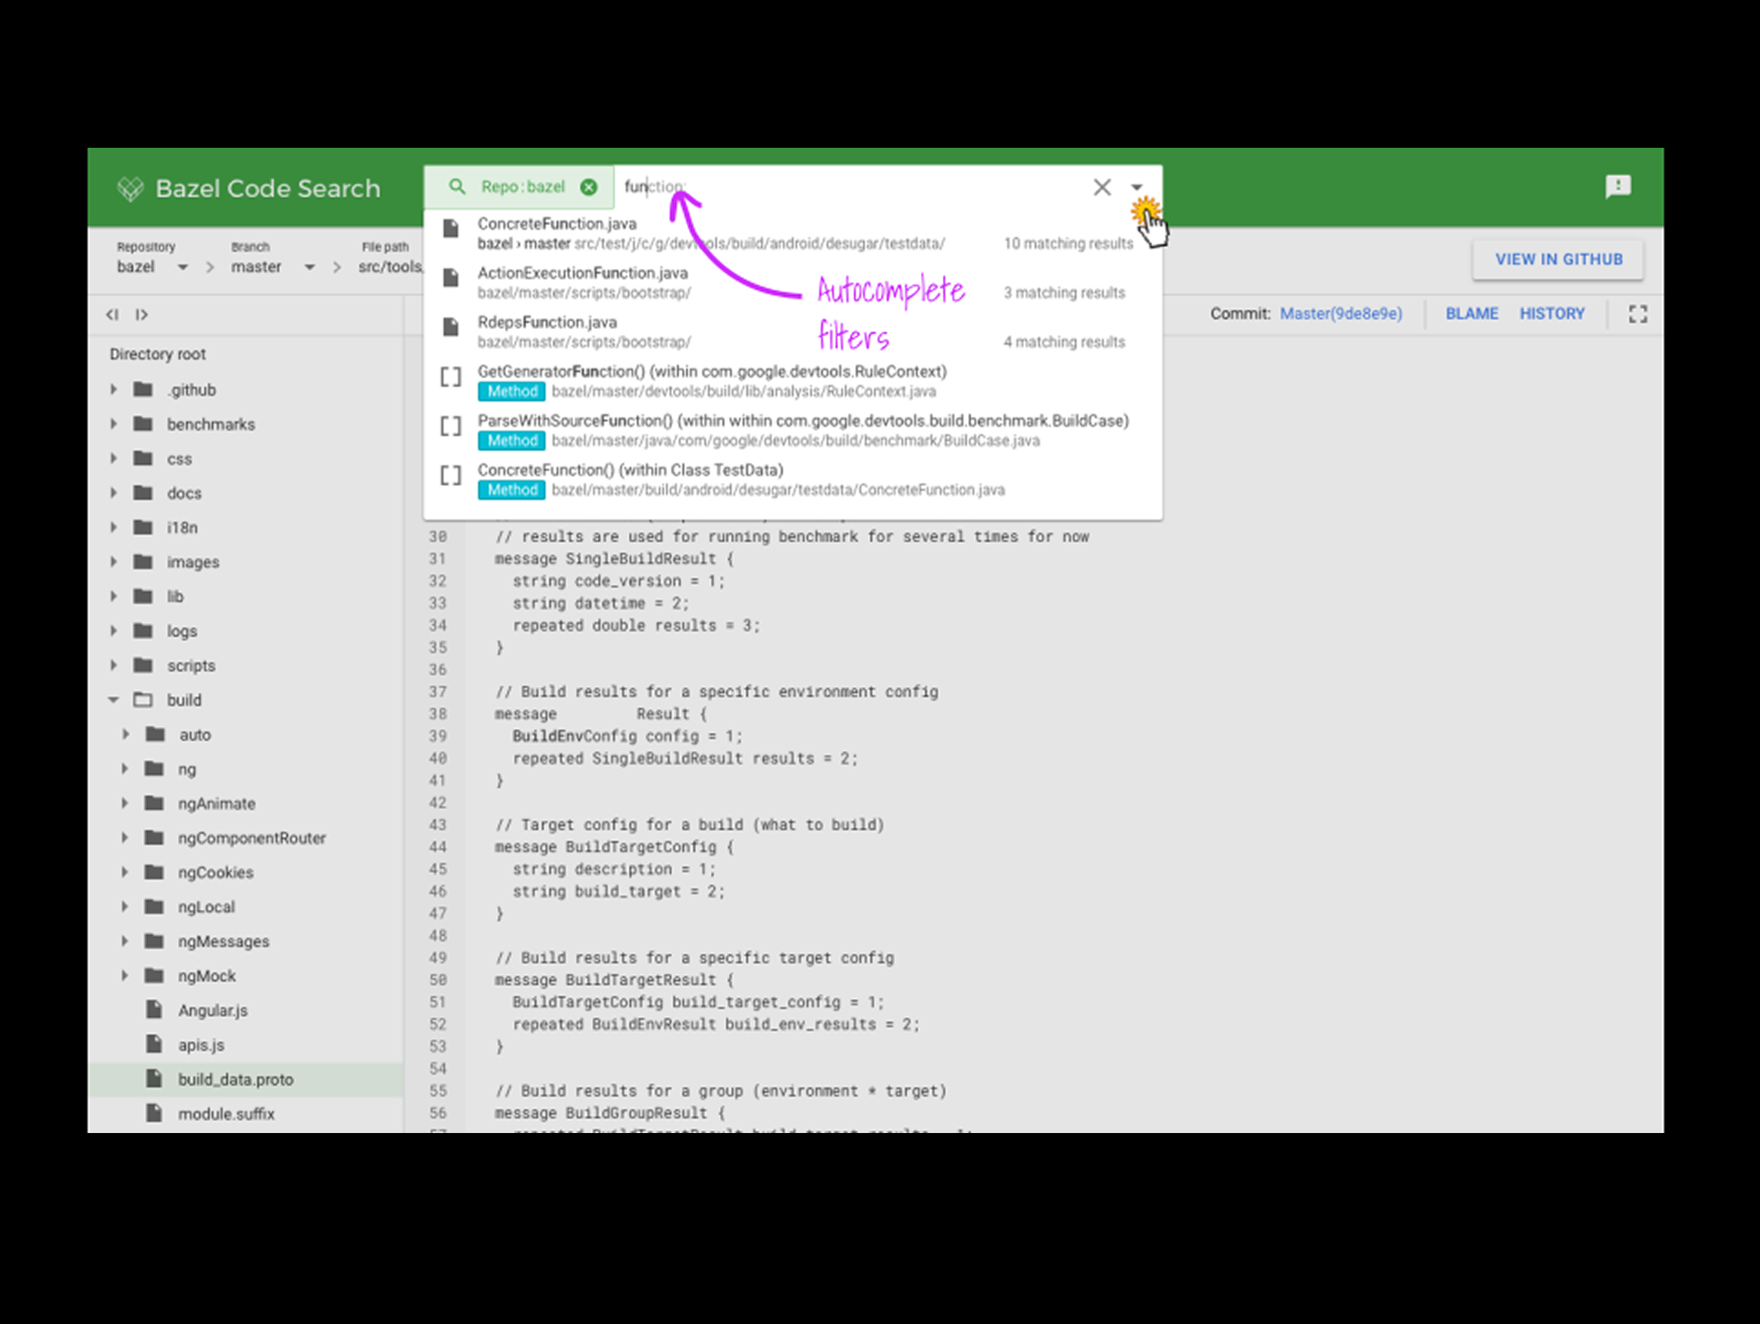
Task: Remove the Repo:bazel filter chip
Action: click(589, 187)
